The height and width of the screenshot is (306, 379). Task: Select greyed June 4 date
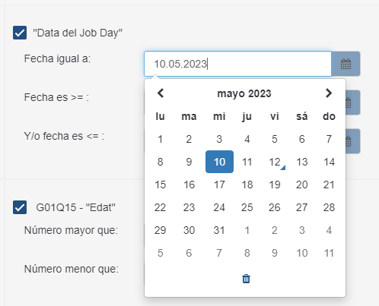coord(329,230)
